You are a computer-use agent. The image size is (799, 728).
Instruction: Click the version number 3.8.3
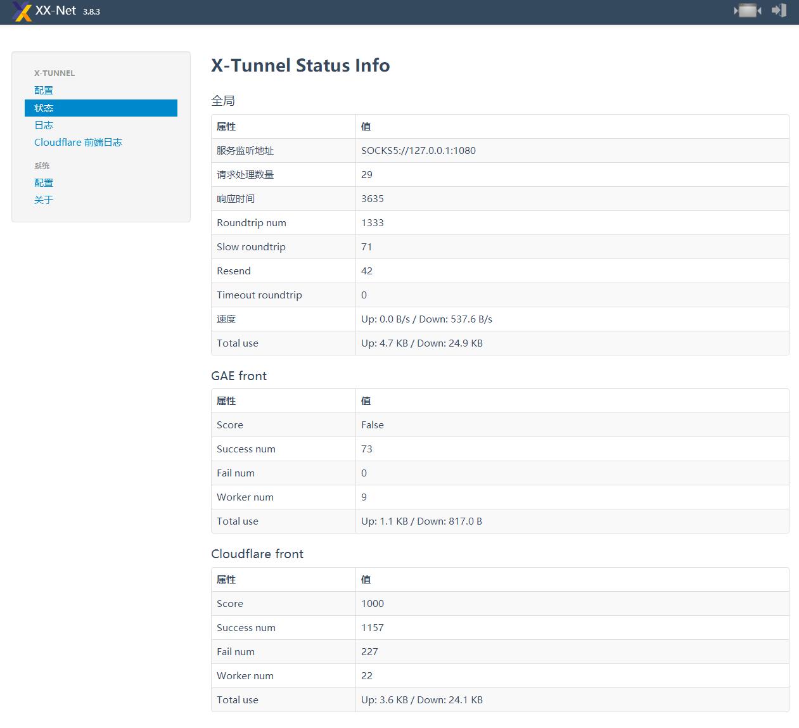coord(91,12)
